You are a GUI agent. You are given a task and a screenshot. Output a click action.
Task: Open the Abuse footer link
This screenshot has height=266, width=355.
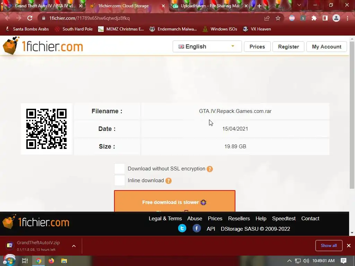click(195, 219)
